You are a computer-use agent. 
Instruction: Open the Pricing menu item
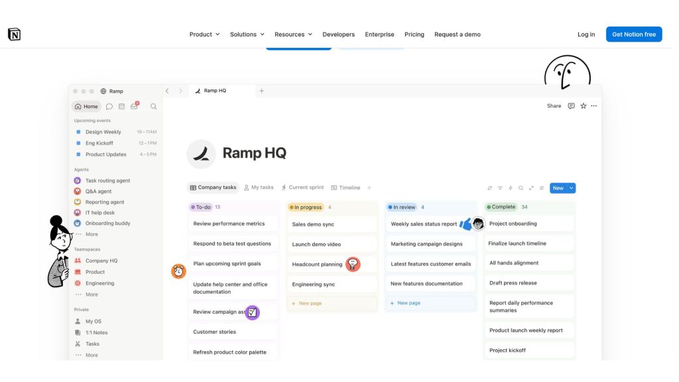click(x=414, y=34)
